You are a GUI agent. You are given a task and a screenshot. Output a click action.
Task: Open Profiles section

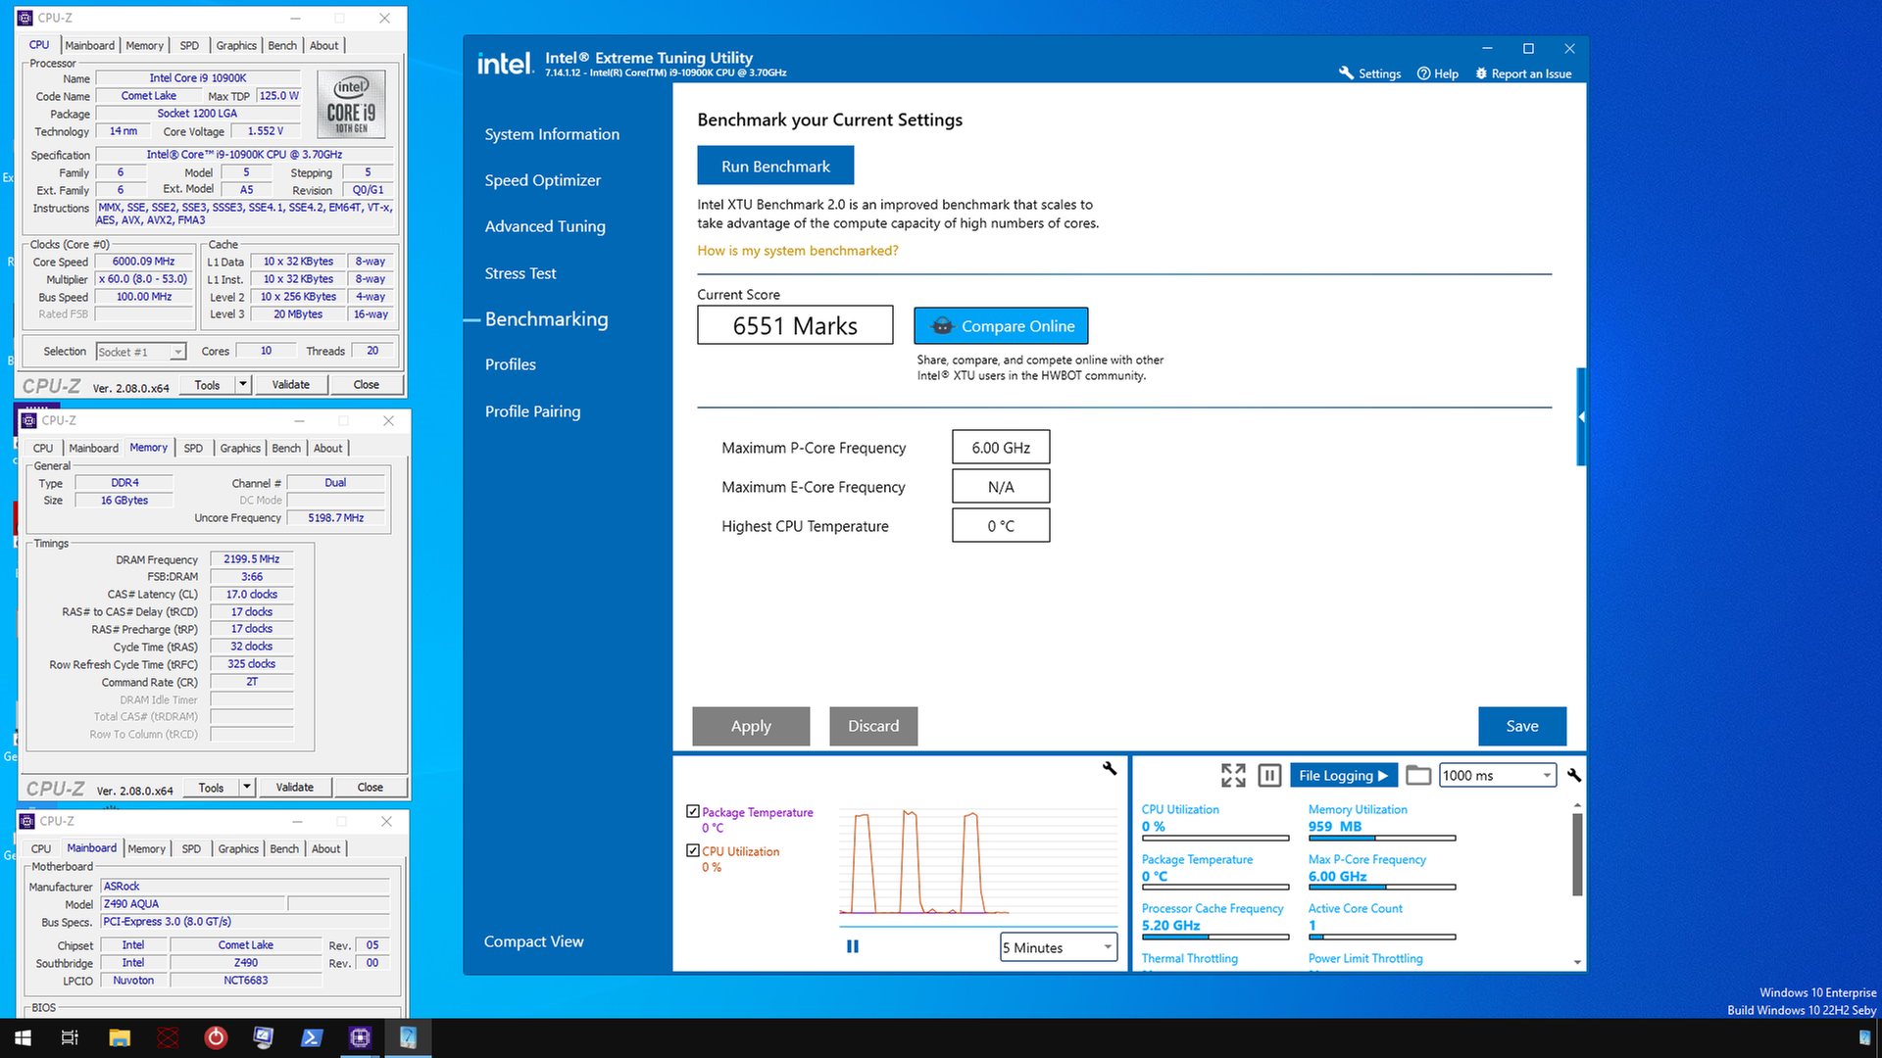click(511, 364)
